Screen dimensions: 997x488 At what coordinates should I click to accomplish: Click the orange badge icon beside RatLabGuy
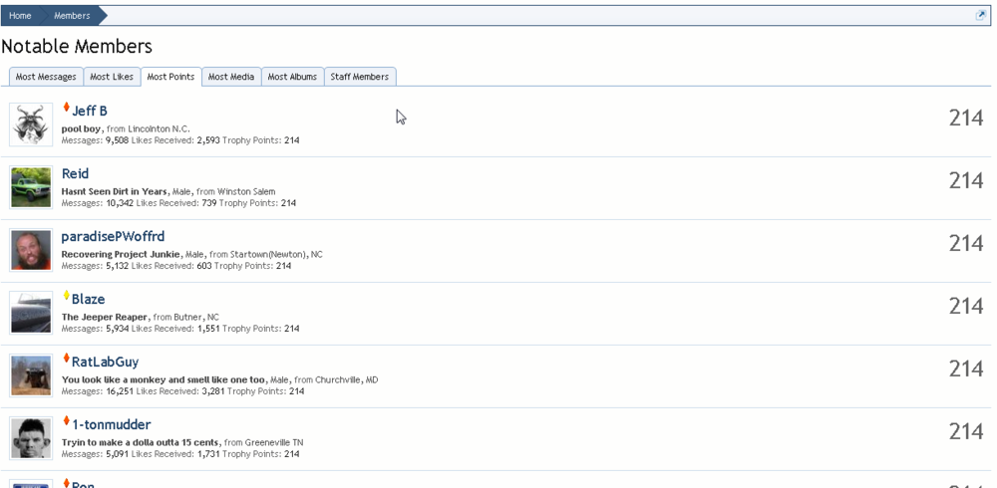(66, 360)
